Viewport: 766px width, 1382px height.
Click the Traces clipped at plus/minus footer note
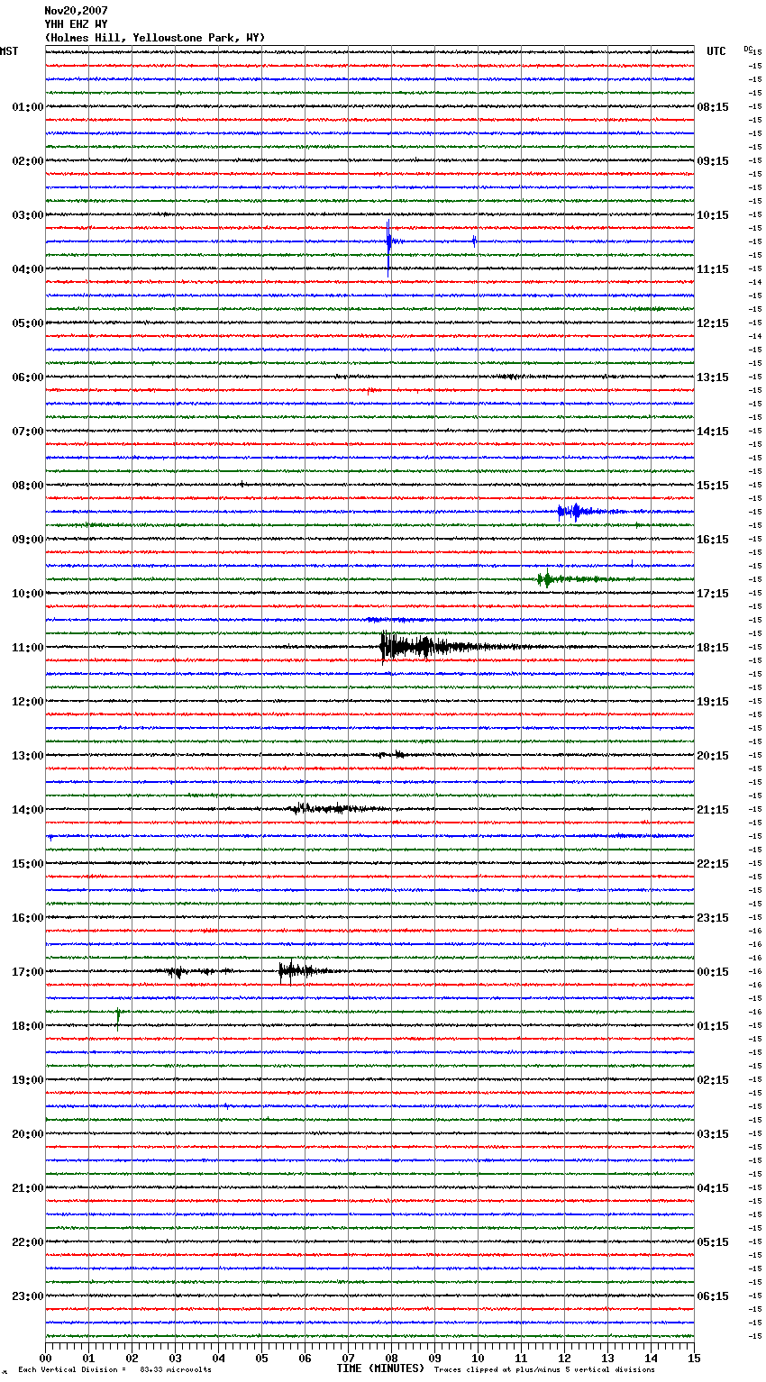tap(544, 1369)
